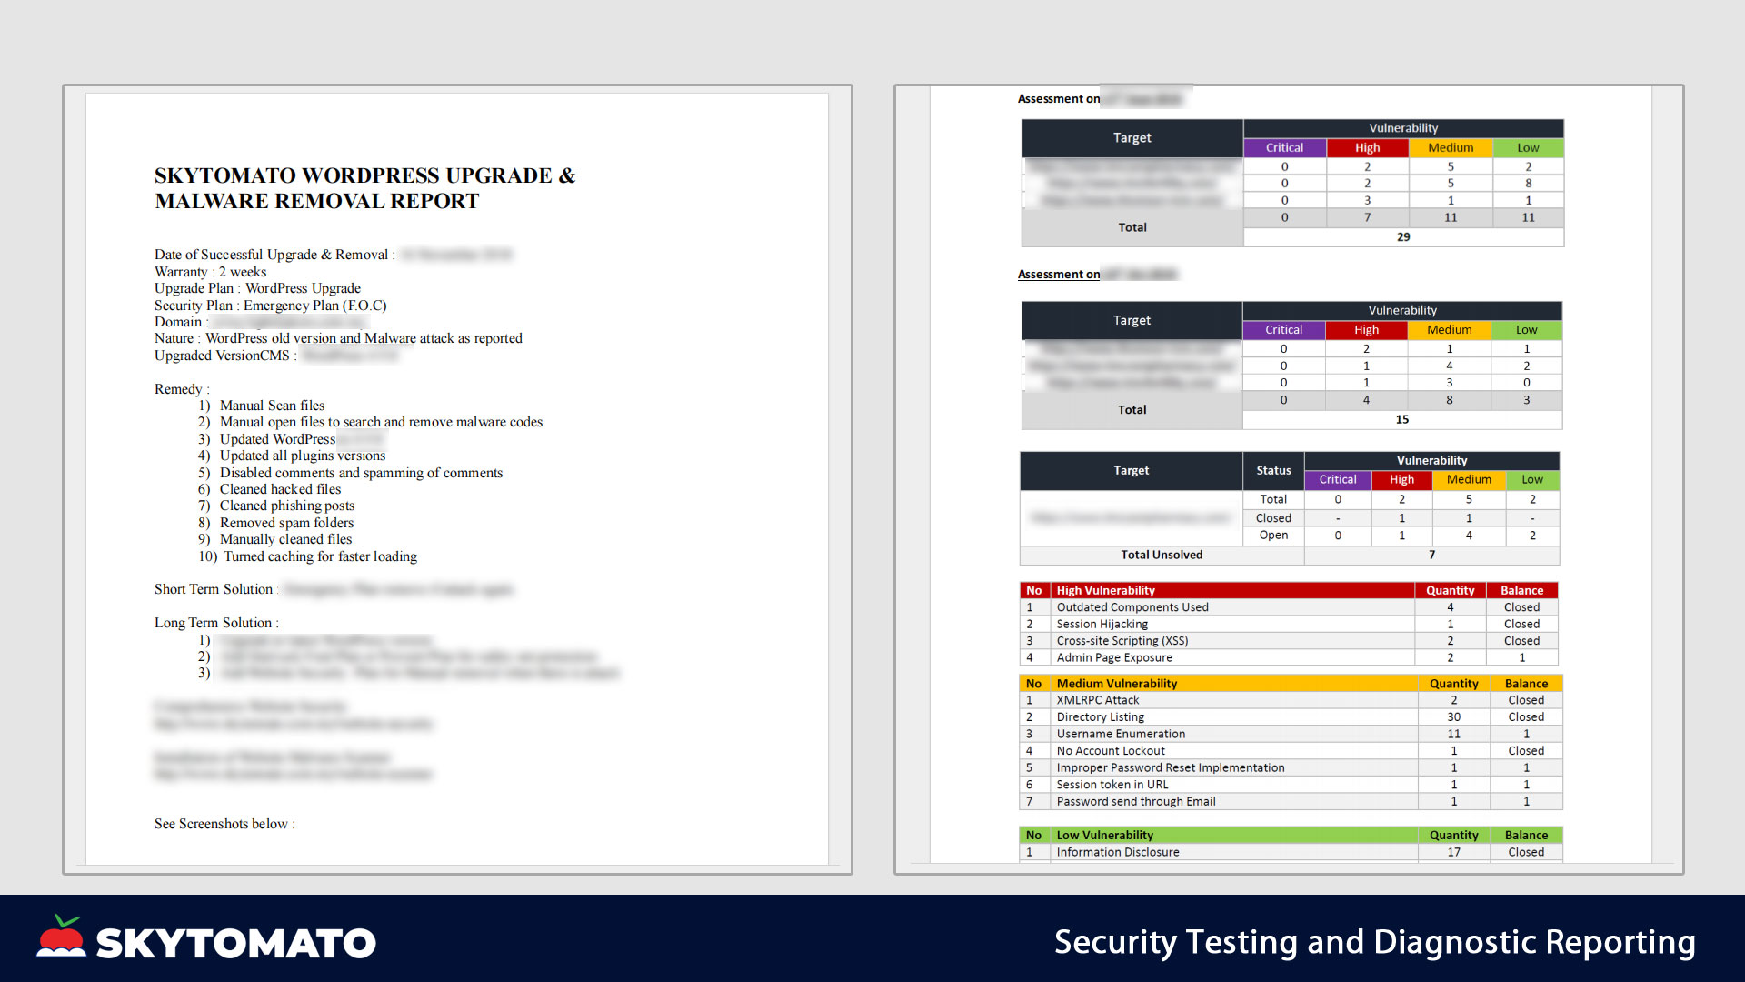1745x982 pixels.
Task: Click the SKYTOMATO brand wordmark
Action: 236,944
